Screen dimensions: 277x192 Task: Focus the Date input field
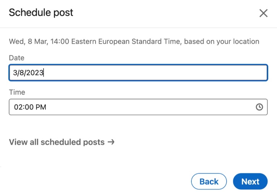[138, 73]
